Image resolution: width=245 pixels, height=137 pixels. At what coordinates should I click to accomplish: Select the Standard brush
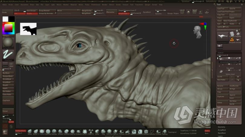(54, 132)
